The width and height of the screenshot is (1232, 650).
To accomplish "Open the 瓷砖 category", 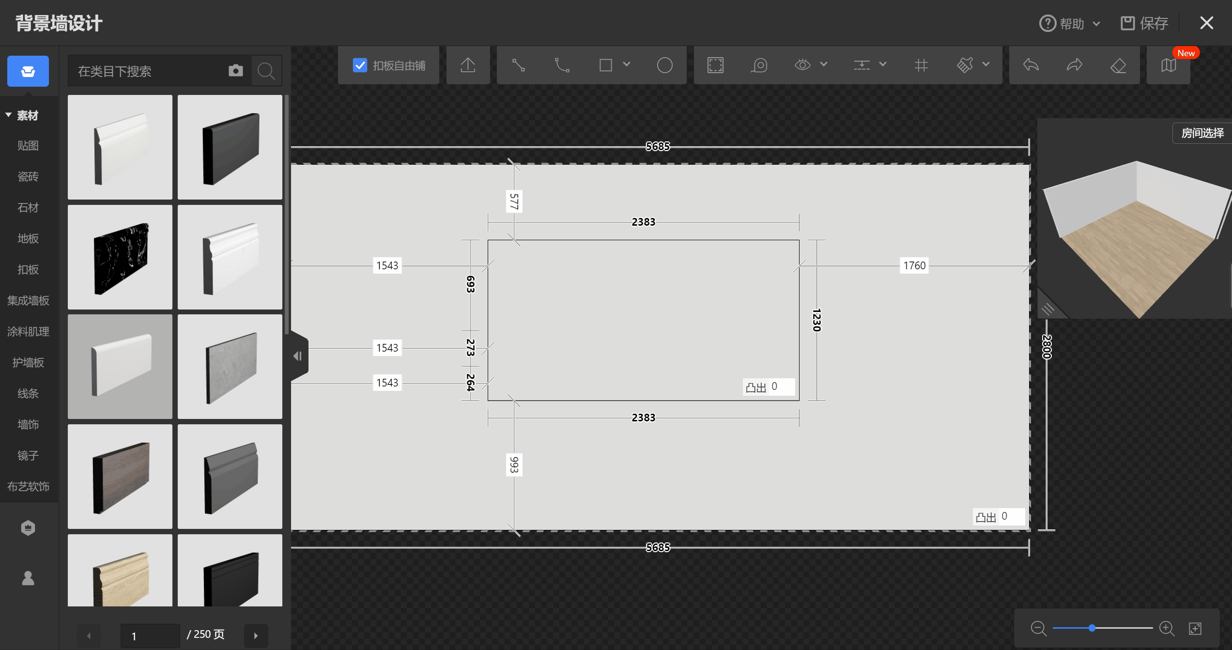I will pos(28,177).
